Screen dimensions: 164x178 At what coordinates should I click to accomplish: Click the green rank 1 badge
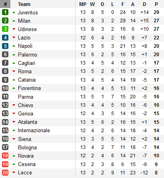pos(5,12)
